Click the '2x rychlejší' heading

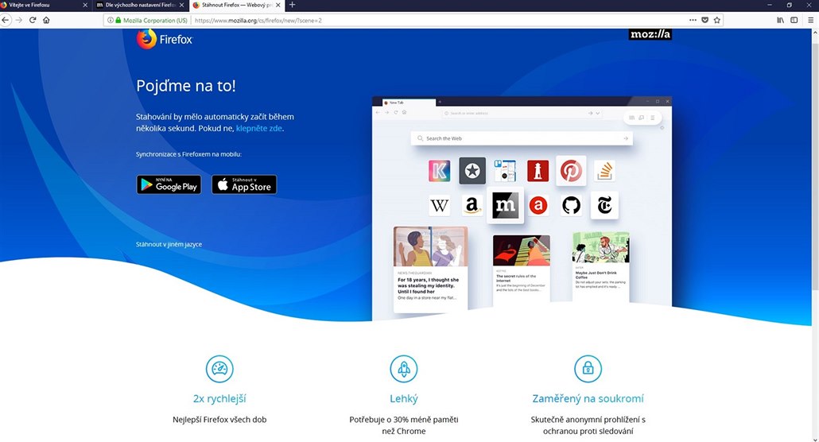point(219,398)
